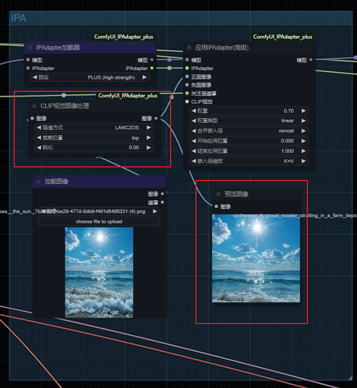Click ComfyUI_IPAdapter_plus badge above 应用IPAdapter(高级)
This screenshot has height=388, width=357.
coord(283,37)
